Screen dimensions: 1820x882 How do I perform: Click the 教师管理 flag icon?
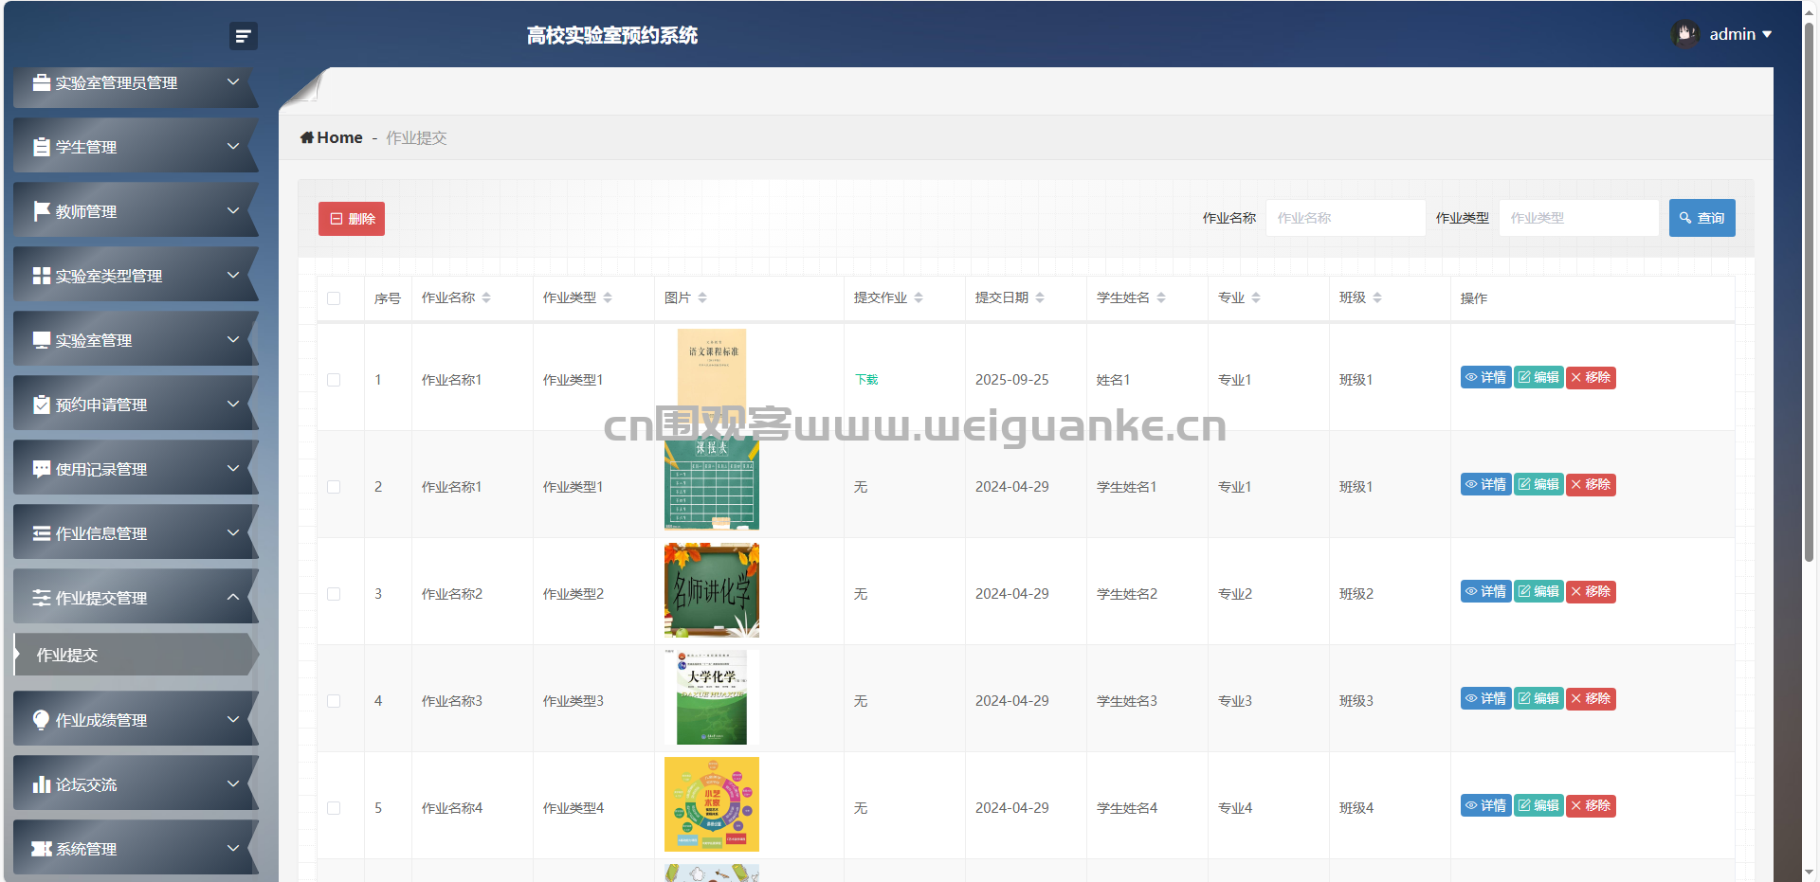coord(42,211)
